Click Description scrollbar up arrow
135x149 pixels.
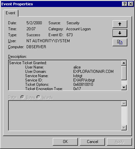tap(124, 63)
